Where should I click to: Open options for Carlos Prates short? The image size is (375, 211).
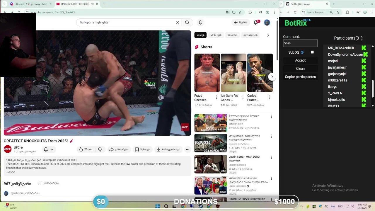coord(269,97)
